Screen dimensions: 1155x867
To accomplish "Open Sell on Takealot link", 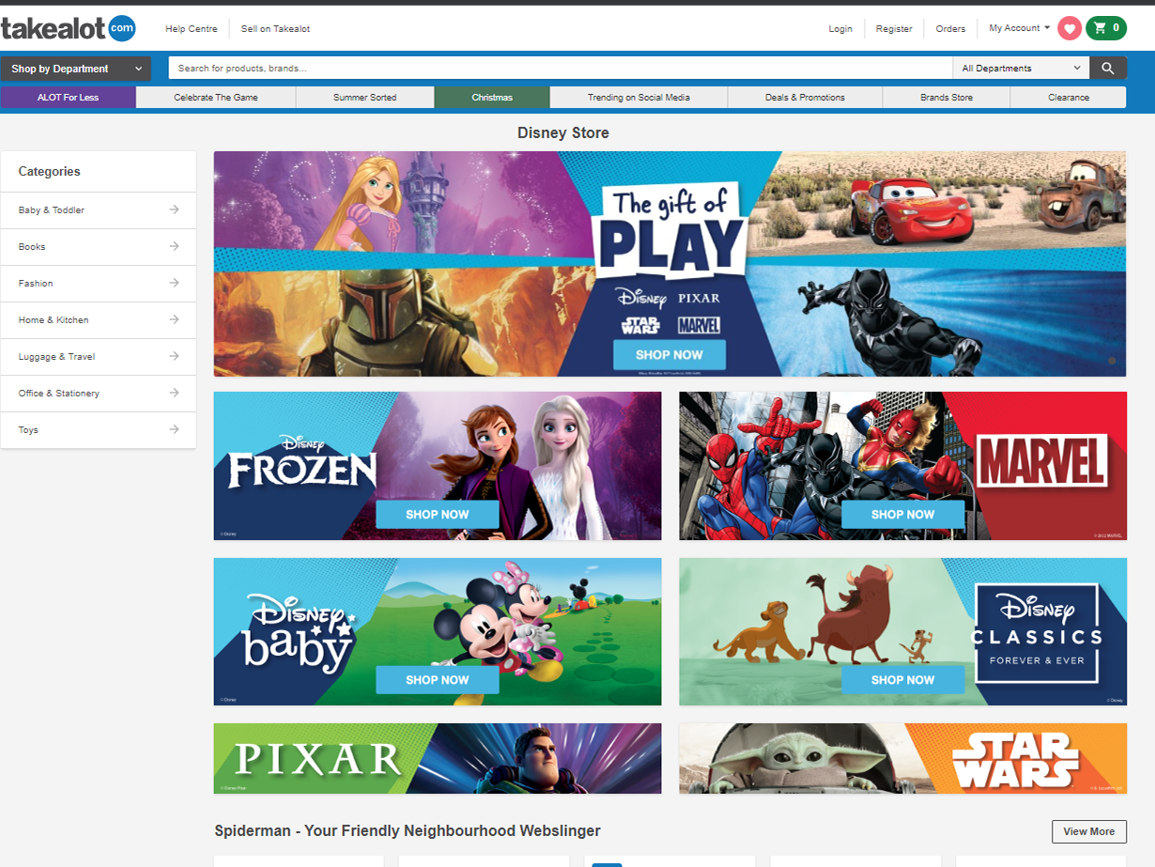I will [275, 29].
